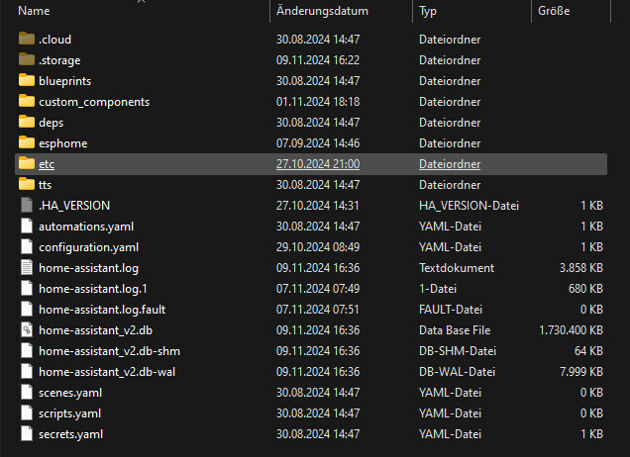Viewport: 630px width, 457px height.
Task: Select the automations.yaml file
Action: (85, 227)
